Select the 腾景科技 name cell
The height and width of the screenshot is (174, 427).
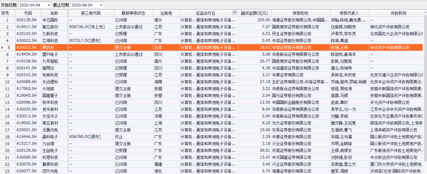pyautogui.click(x=55, y=164)
